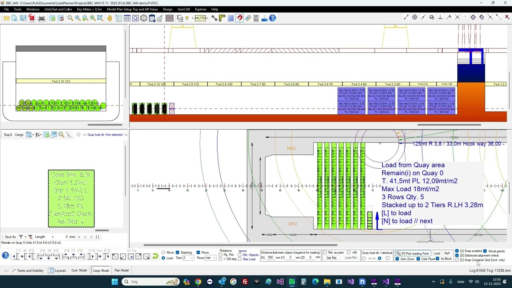The width and height of the screenshot is (512, 288).
Task: Click the [X] distance input field
Action: [271, 258]
